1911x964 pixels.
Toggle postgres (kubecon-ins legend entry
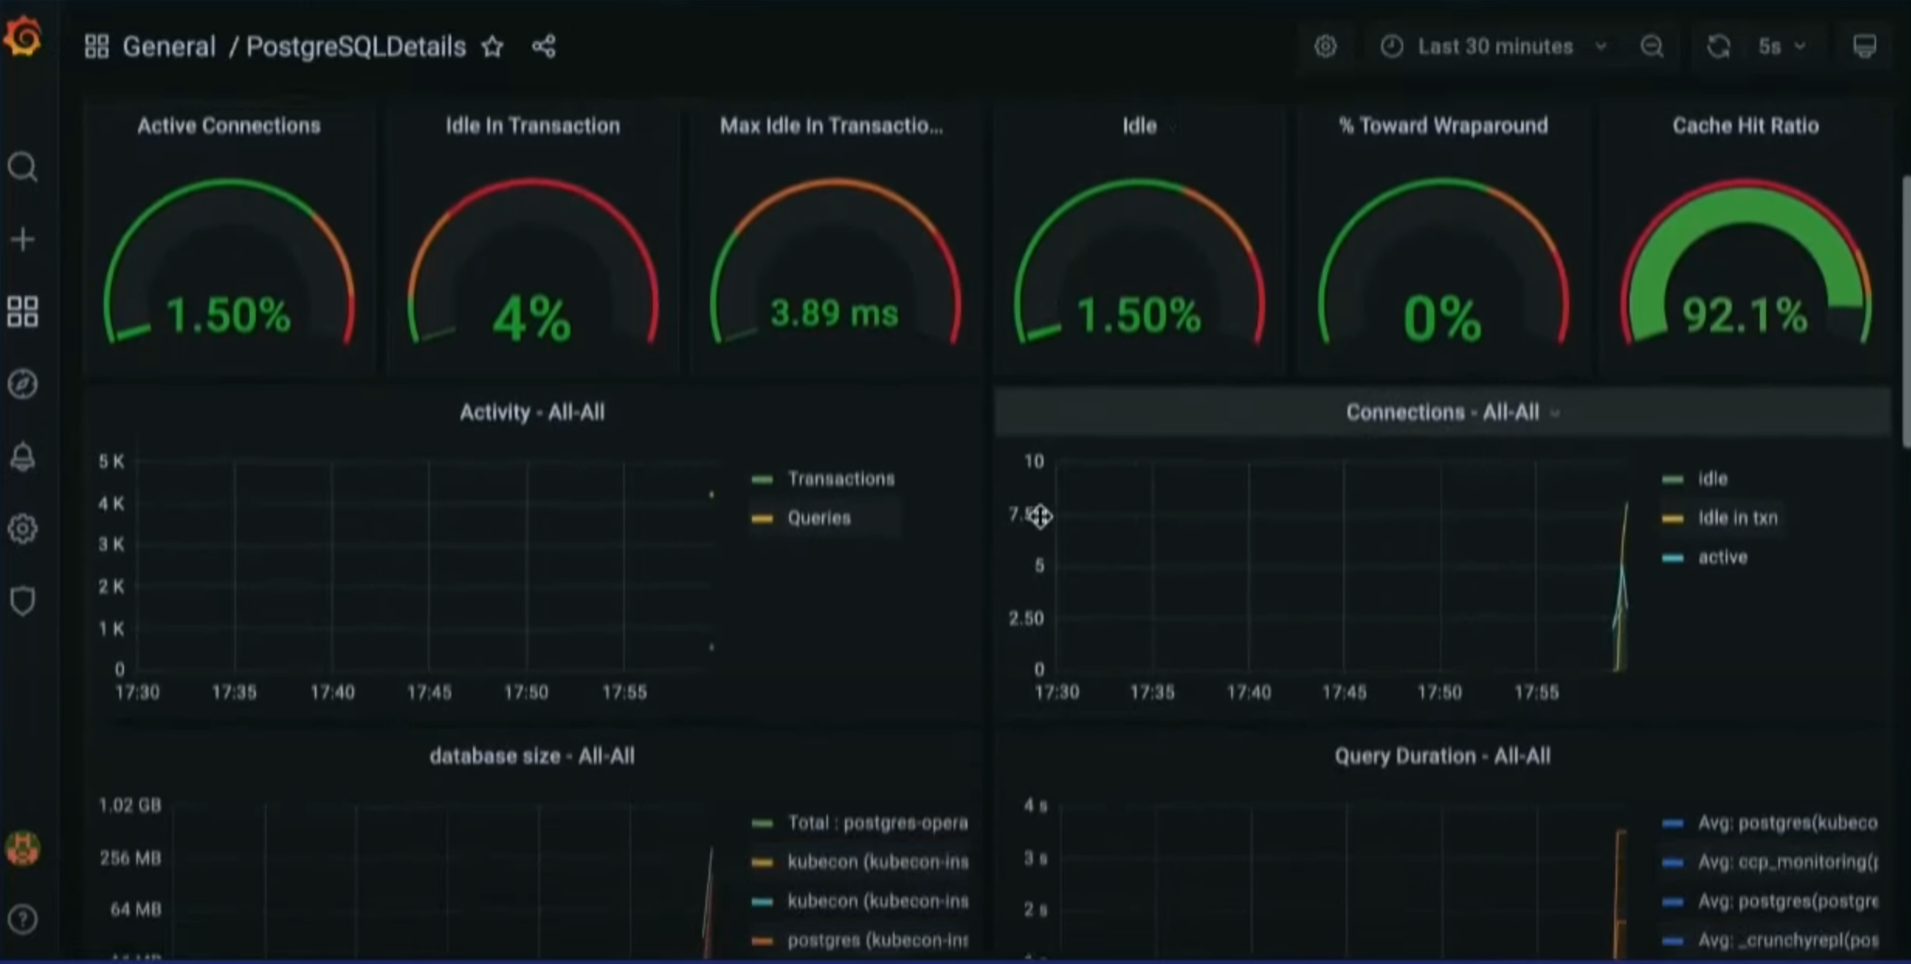(x=878, y=940)
